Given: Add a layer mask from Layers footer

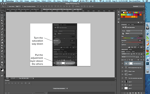Looking at the screenshot, I should [130, 93].
